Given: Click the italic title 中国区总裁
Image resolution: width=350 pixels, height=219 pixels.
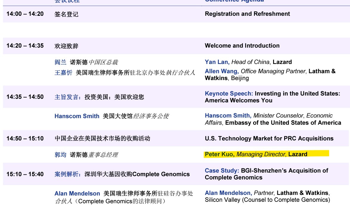Looking at the screenshot, I should 103,62.
